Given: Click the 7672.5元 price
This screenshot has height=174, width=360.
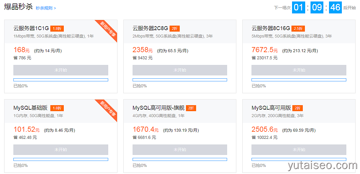Looking at the screenshot, I should pos(265,50).
